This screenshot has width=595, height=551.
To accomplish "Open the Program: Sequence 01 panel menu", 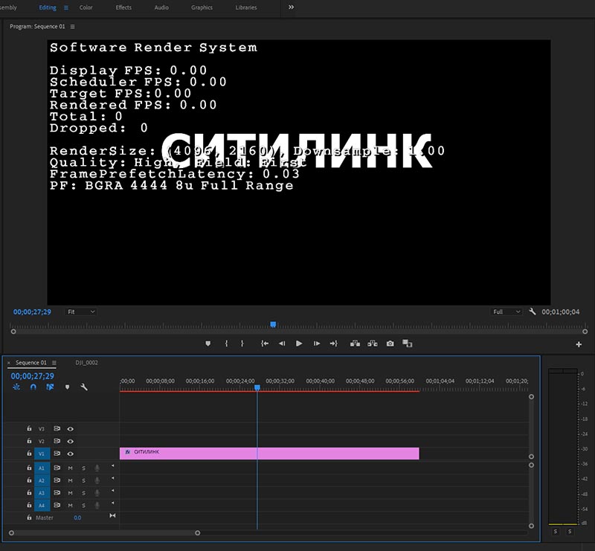I will click(x=72, y=27).
